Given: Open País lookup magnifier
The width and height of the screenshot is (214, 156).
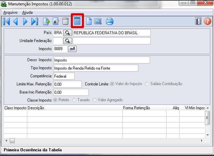Looking at the screenshot, I should click(x=68, y=33).
